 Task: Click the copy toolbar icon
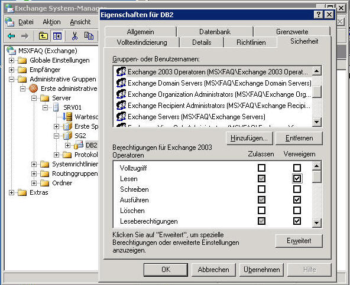pyautogui.click(x=89, y=36)
